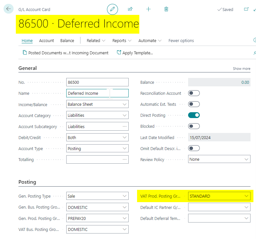Expand the Income/Balance dropdown

(x=124, y=104)
